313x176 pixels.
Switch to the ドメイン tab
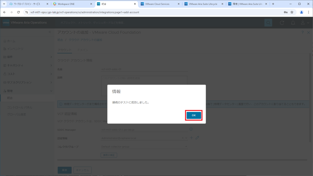(82, 50)
